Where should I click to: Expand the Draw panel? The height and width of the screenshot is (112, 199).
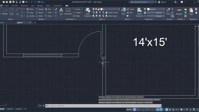coord(11,19)
